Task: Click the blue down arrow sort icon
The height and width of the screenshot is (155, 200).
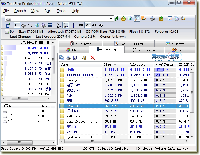Action: [73, 25]
